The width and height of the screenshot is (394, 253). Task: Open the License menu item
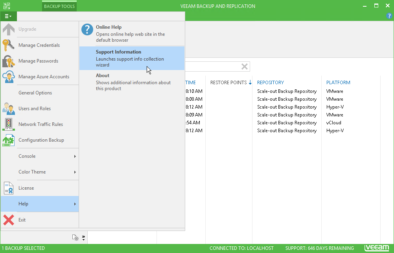[x=40, y=188]
